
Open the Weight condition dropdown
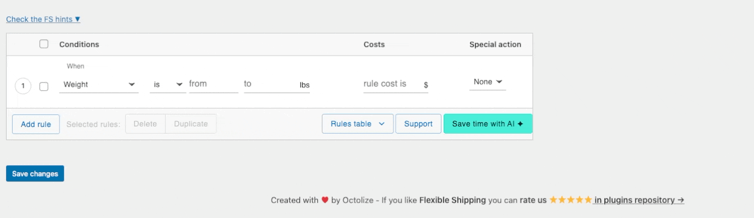click(x=99, y=84)
